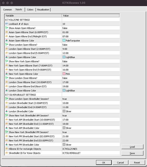
Task: Click the string icon beside London Close Killzone Start
Action: (7, 82)
